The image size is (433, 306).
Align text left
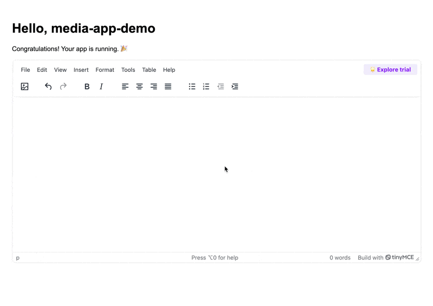125,87
